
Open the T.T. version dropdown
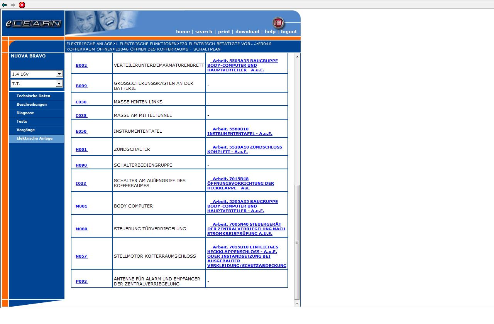point(59,84)
